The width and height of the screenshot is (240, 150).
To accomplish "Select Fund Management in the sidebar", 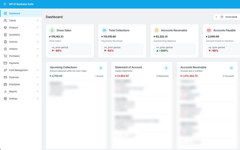I will click(21, 70).
